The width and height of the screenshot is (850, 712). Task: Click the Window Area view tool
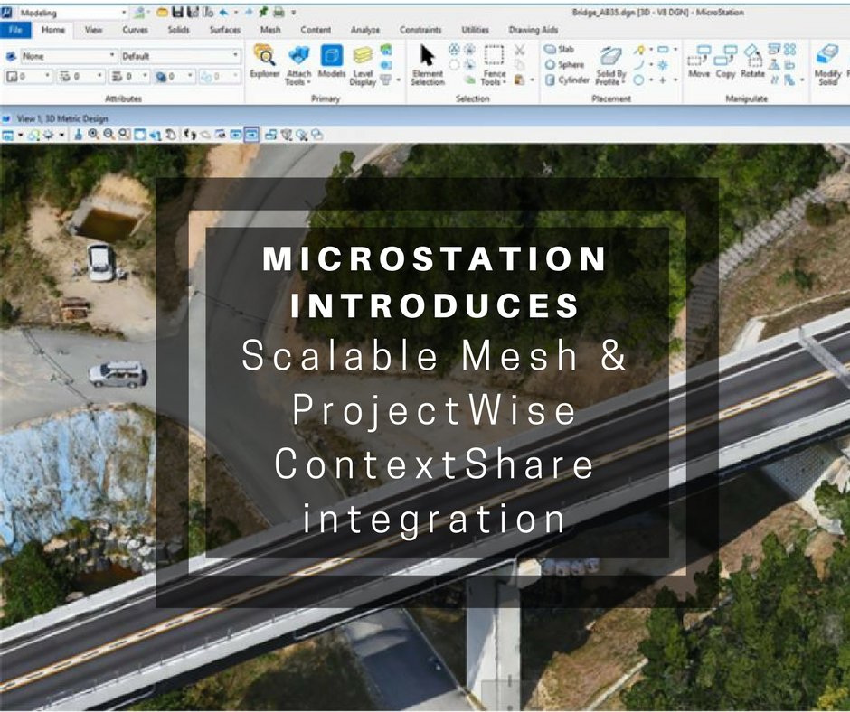tap(125, 135)
